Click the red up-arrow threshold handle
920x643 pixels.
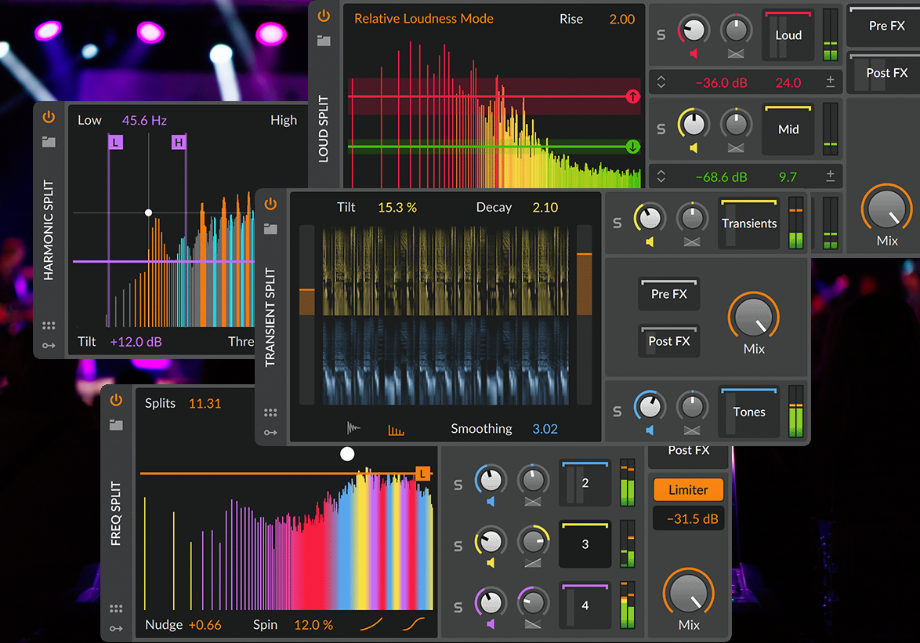pyautogui.click(x=633, y=96)
